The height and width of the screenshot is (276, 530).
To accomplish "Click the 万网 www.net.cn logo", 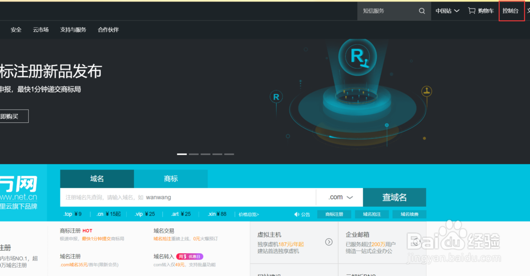I will [x=19, y=192].
